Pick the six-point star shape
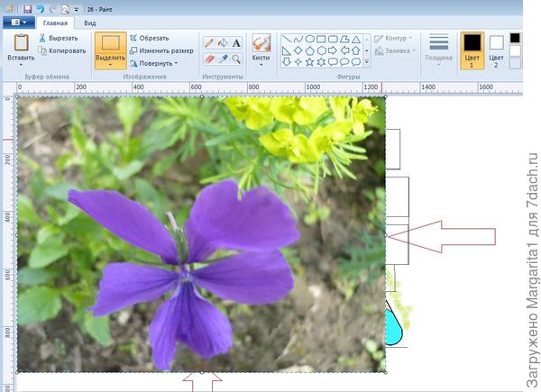The width and height of the screenshot is (541, 392). point(321,62)
